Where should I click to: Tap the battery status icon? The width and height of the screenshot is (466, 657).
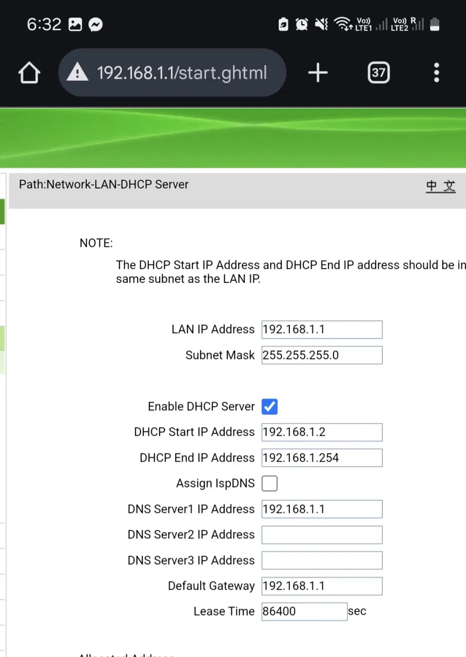[435, 24]
